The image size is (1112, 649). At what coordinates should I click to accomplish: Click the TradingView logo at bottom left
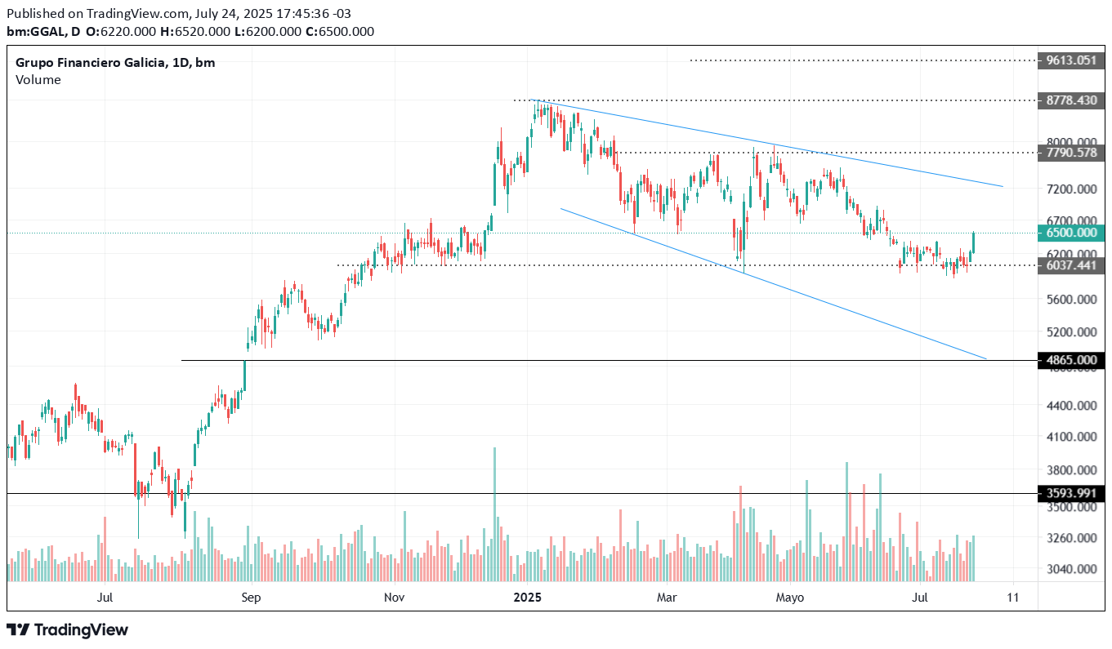(x=68, y=629)
